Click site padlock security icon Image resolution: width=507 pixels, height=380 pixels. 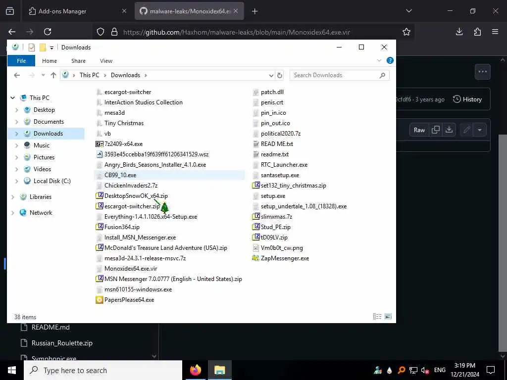pos(114,32)
